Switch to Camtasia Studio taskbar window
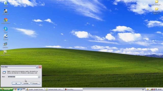 (x=54, y=89)
